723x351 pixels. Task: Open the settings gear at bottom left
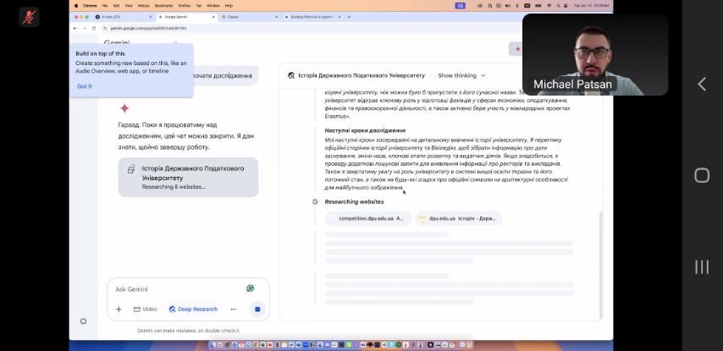[x=83, y=321]
